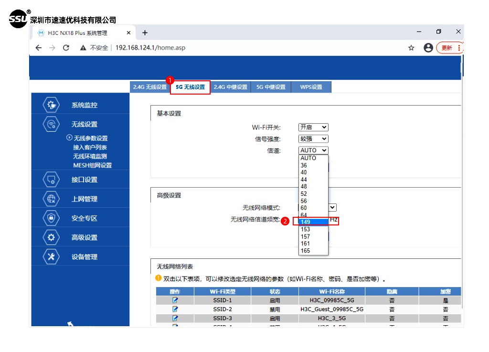489x352 pixels.
Task: Click the 接口设置 sidebar icon
Action: pyautogui.click(x=52, y=180)
